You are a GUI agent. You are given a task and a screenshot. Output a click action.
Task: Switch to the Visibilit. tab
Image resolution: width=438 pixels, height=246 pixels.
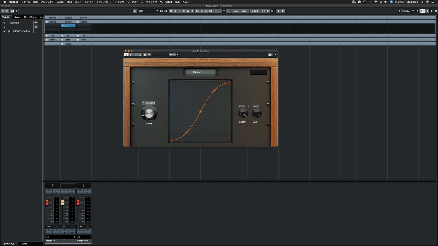[x=6, y=17]
